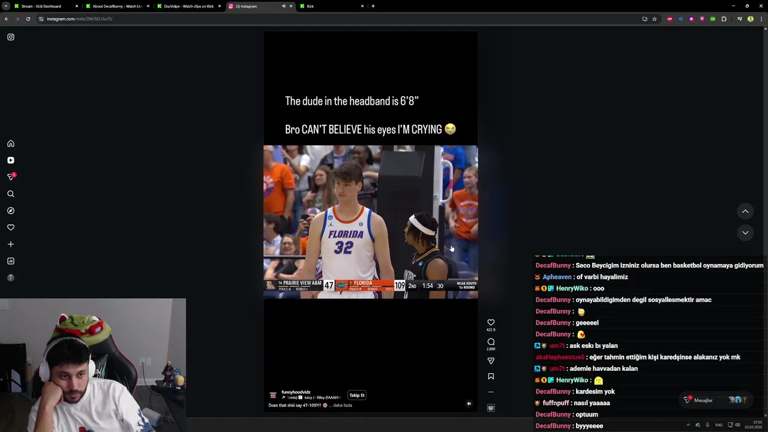Image resolution: width=768 pixels, height=432 pixels.
Task: Open the reel's comments
Action: point(491,341)
